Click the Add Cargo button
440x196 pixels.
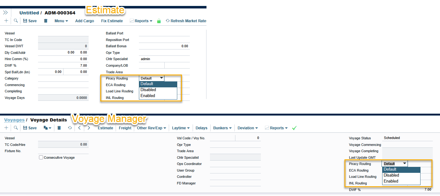pos(85,21)
